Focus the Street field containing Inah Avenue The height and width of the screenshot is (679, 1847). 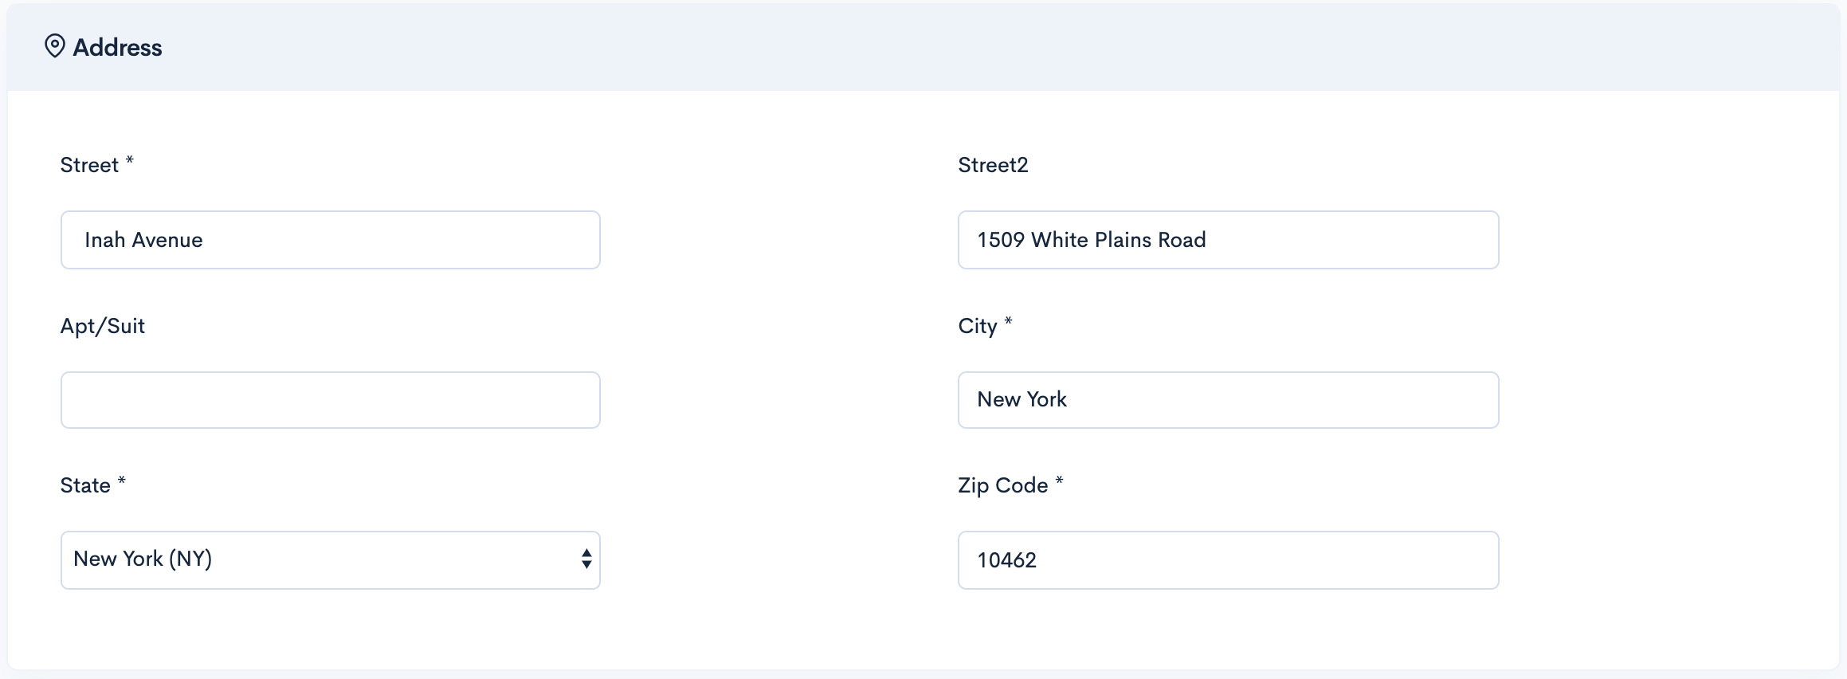(331, 240)
